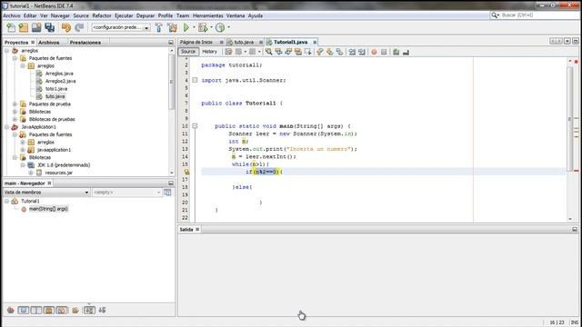Click the Start Macro Recording red icon
The width and height of the screenshot is (582, 327).
[x=374, y=52]
